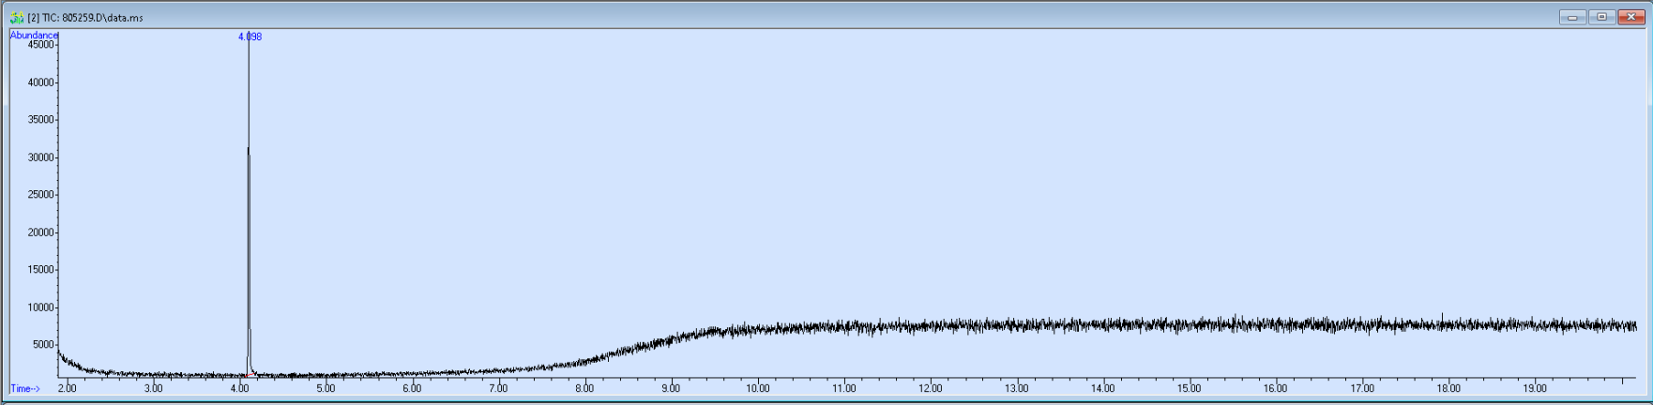Image resolution: width=1653 pixels, height=405 pixels.
Task: Click the 5000 abundance axis value
Action: tap(44, 345)
